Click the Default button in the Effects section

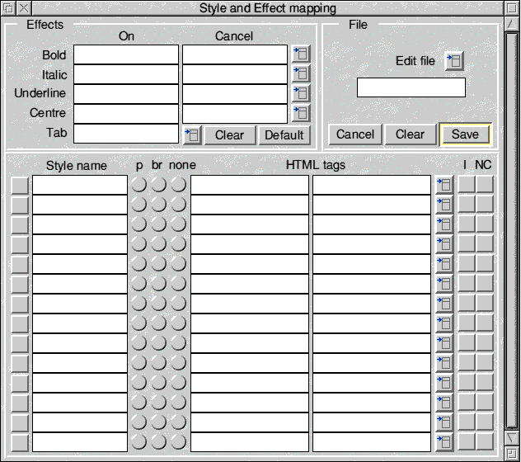pyautogui.click(x=284, y=134)
